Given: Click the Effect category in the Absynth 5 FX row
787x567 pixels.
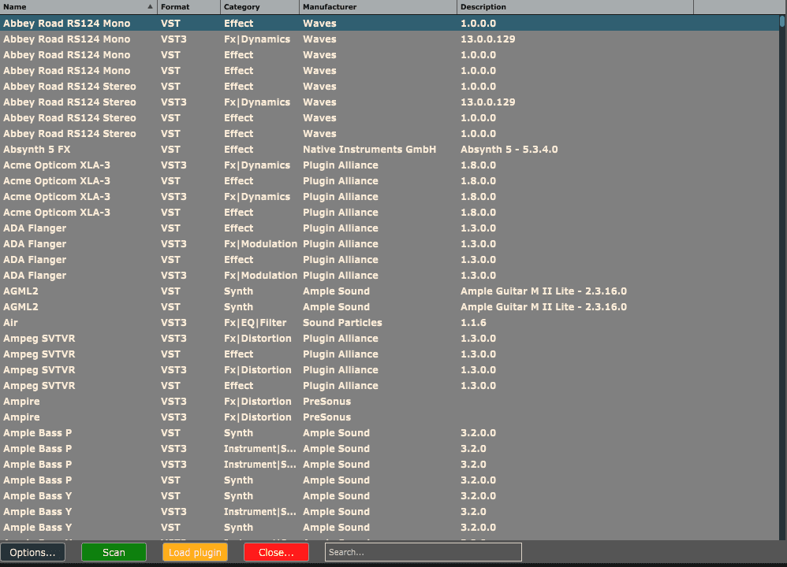Looking at the screenshot, I should pyautogui.click(x=238, y=150).
